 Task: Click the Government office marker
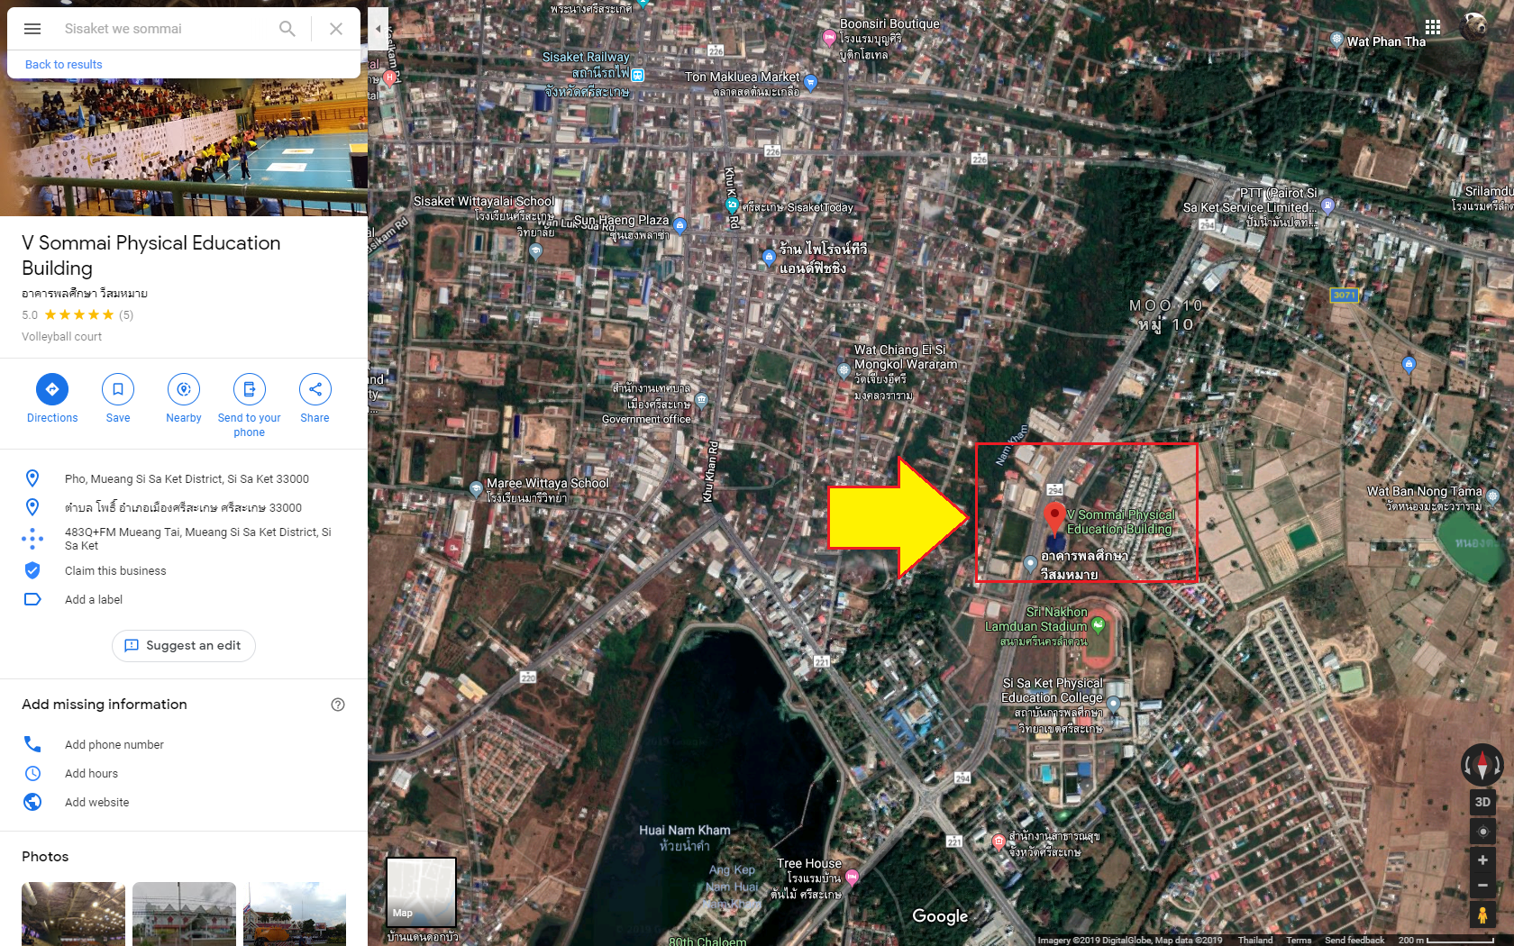click(x=701, y=399)
